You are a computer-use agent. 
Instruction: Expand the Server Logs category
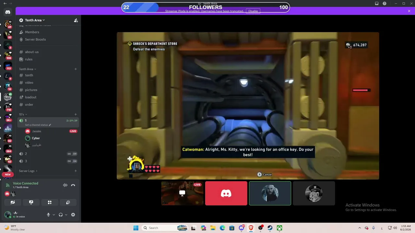click(x=28, y=171)
